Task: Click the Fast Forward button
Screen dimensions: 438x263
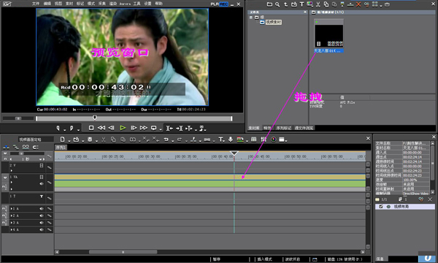Action: 144,128
